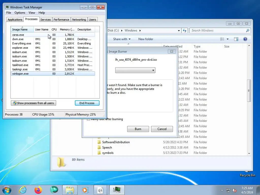Open the Task Manager File menu
Viewport: 260px width, 195px height.
(x=9, y=13)
